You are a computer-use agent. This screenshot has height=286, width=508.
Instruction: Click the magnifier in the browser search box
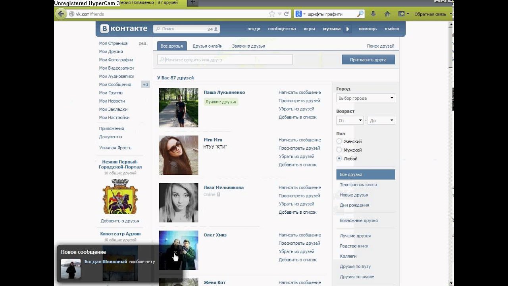(x=360, y=14)
